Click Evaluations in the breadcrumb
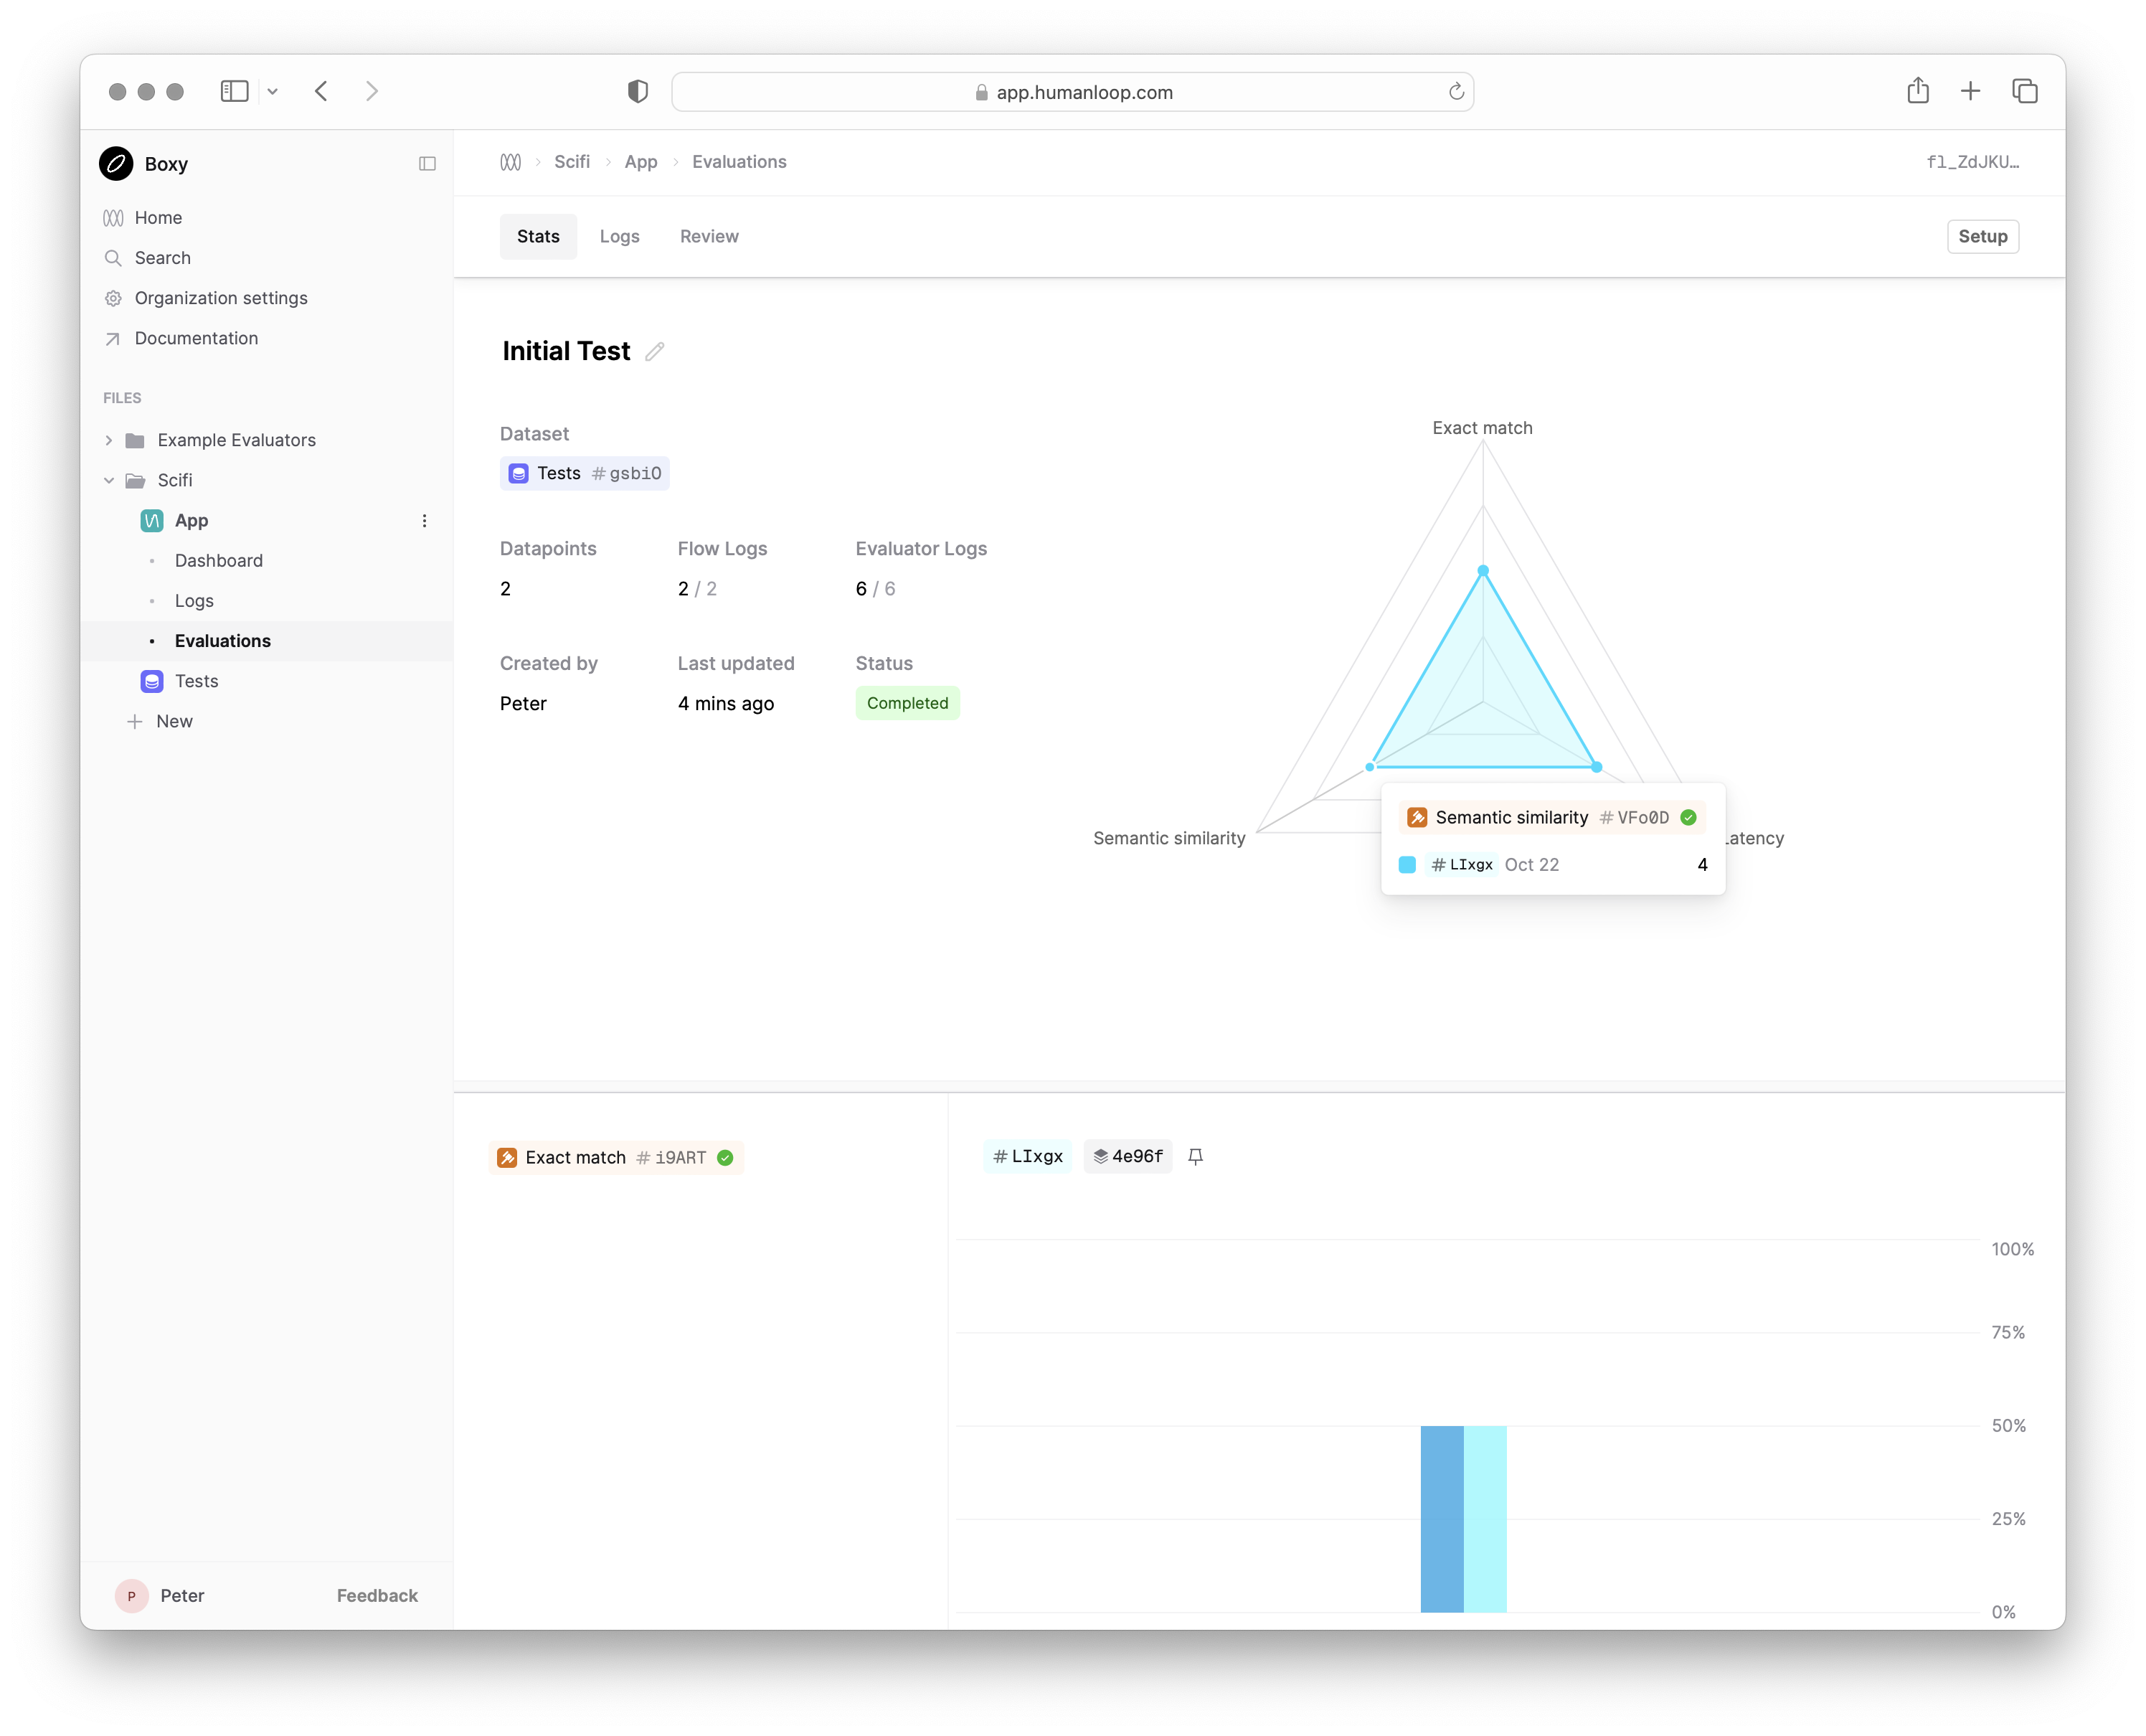This screenshot has height=1736, width=2146. point(739,162)
